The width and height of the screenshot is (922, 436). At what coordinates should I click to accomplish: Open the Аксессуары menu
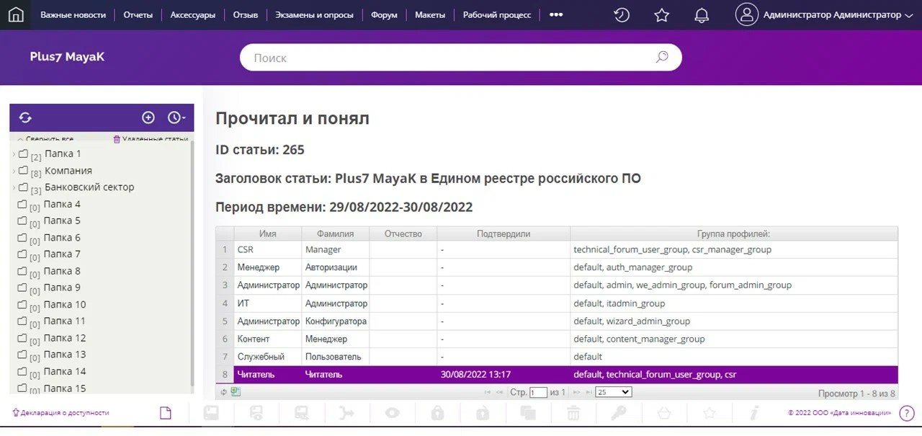tap(193, 14)
